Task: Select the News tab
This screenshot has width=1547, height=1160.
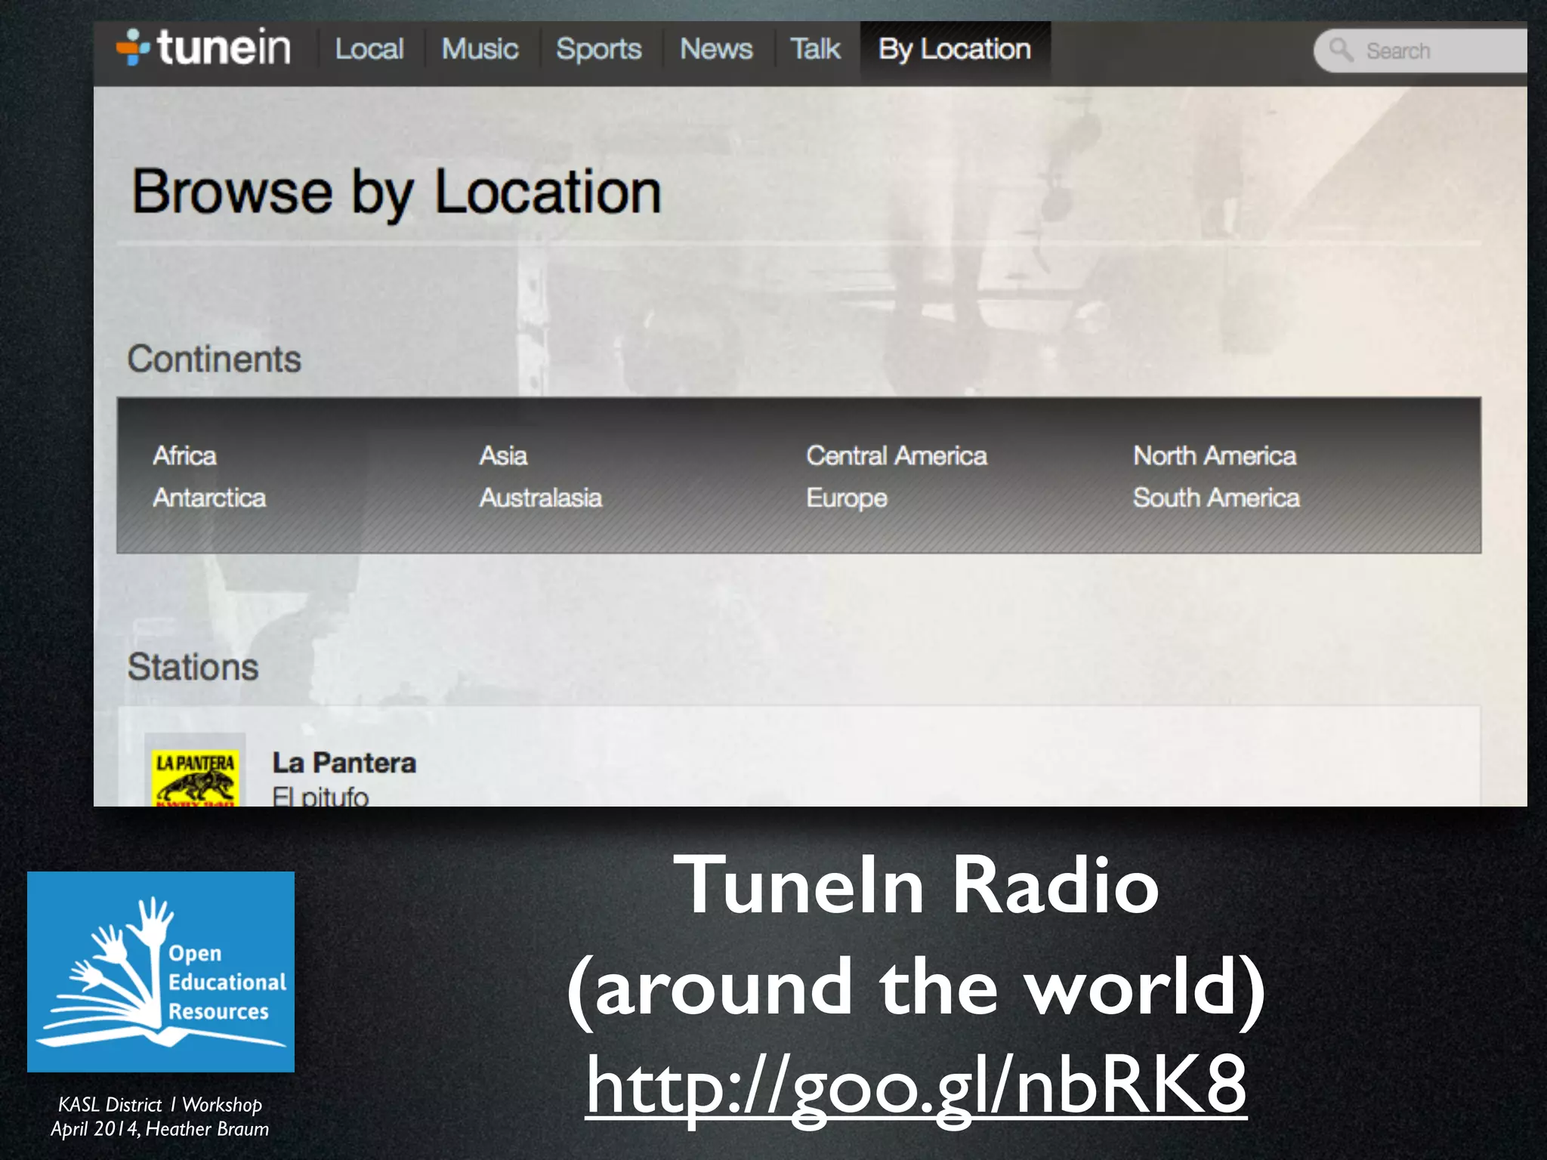Action: pos(716,50)
